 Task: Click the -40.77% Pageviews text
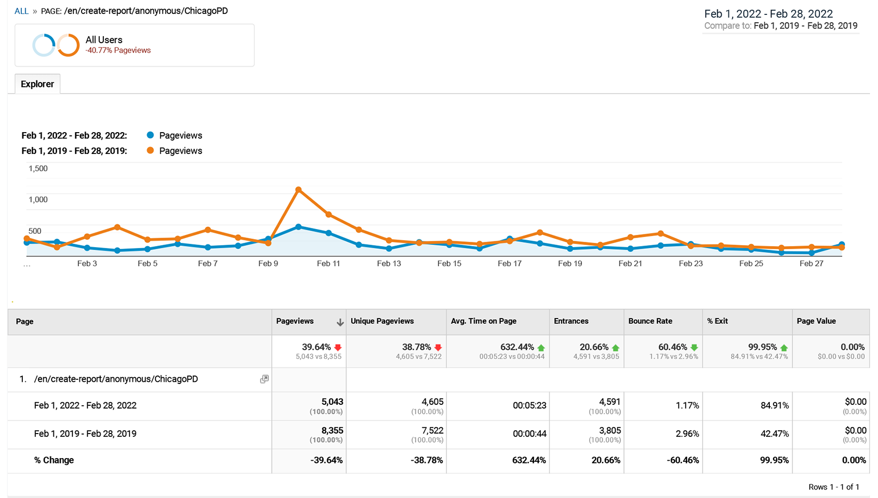tap(118, 51)
